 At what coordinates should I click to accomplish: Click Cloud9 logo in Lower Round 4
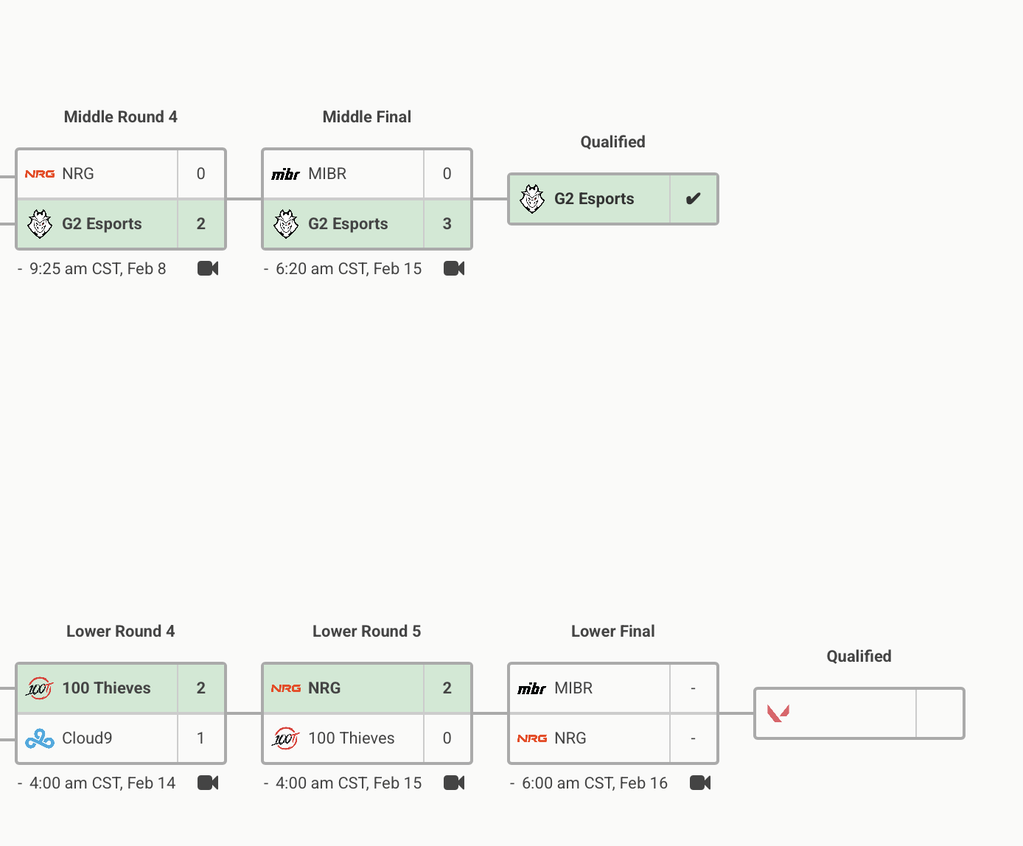pos(40,738)
